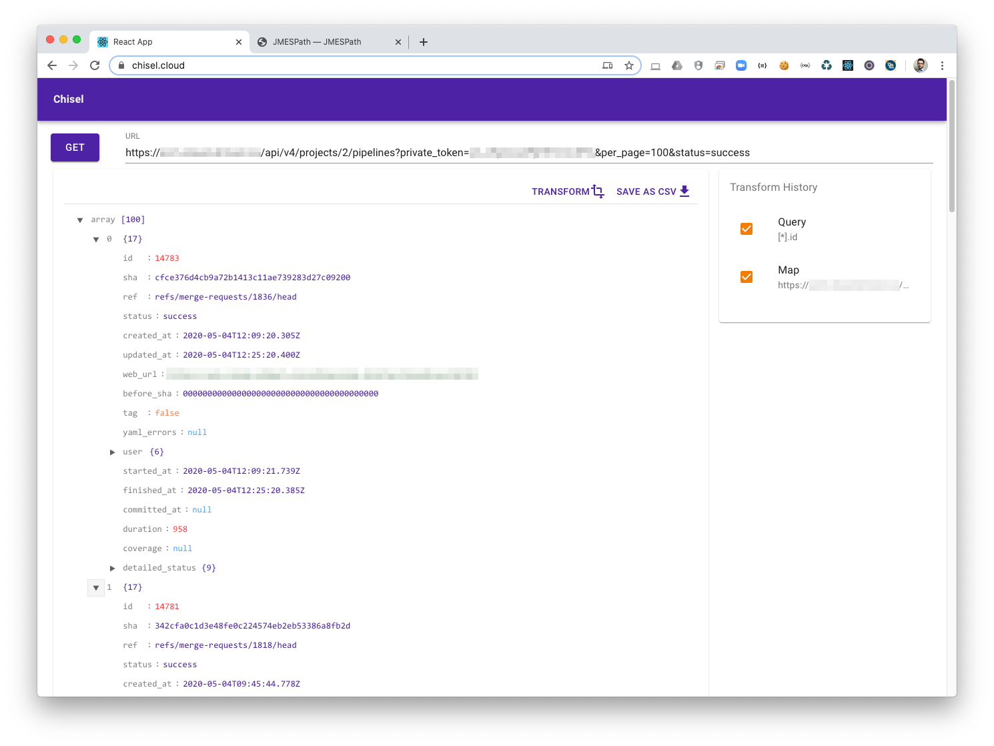Open a new browser tab
Viewport: 994px width, 746px height.
pyautogui.click(x=424, y=42)
